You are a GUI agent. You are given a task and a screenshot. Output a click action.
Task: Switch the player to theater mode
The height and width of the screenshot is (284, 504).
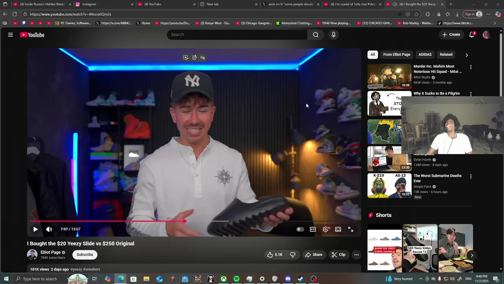coord(338,229)
